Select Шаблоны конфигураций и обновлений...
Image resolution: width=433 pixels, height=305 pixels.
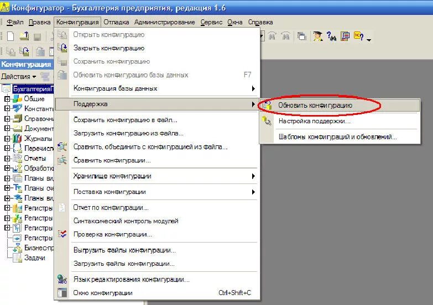(340, 136)
